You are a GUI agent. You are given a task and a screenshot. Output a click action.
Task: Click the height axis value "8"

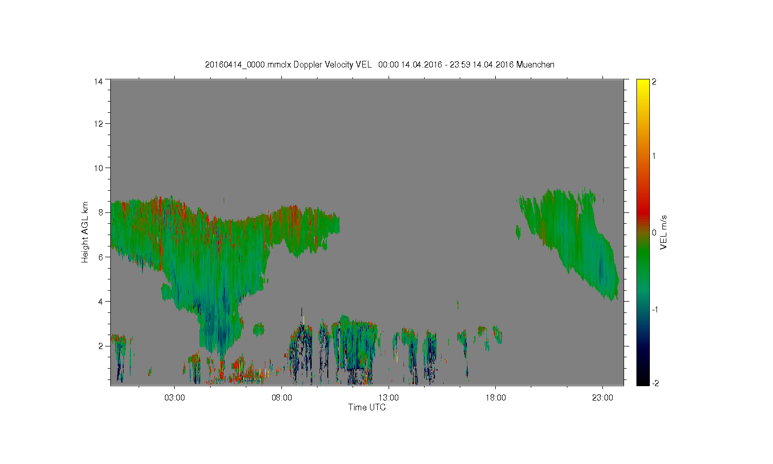click(x=101, y=212)
